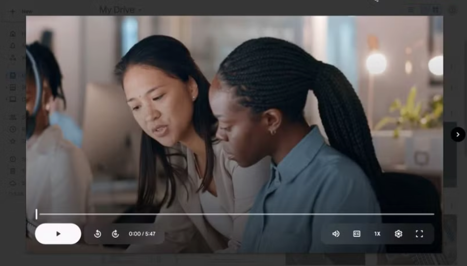Open the 1X playback speed menu
Image resolution: width=467 pixels, height=266 pixels.
[x=377, y=234]
